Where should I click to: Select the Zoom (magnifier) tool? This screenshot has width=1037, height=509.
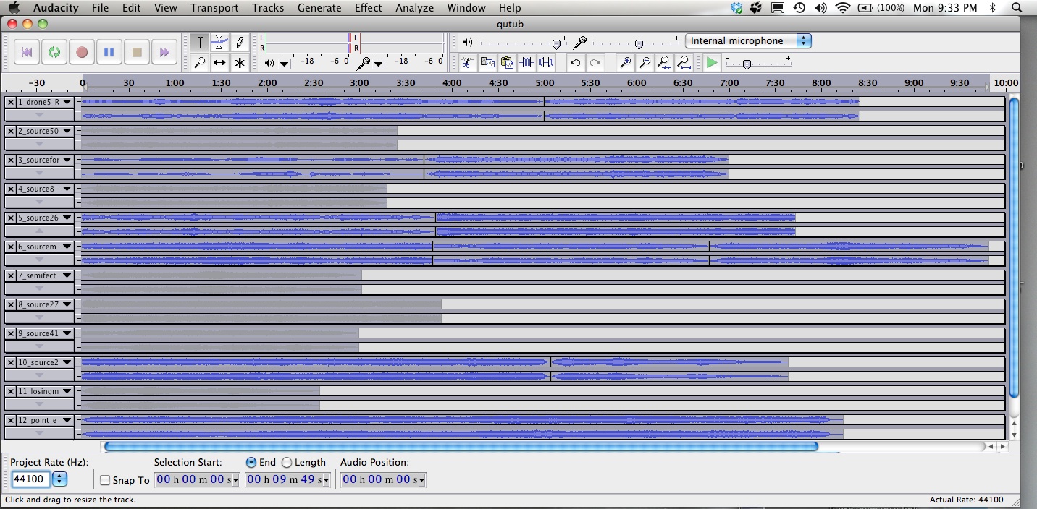[x=200, y=63]
